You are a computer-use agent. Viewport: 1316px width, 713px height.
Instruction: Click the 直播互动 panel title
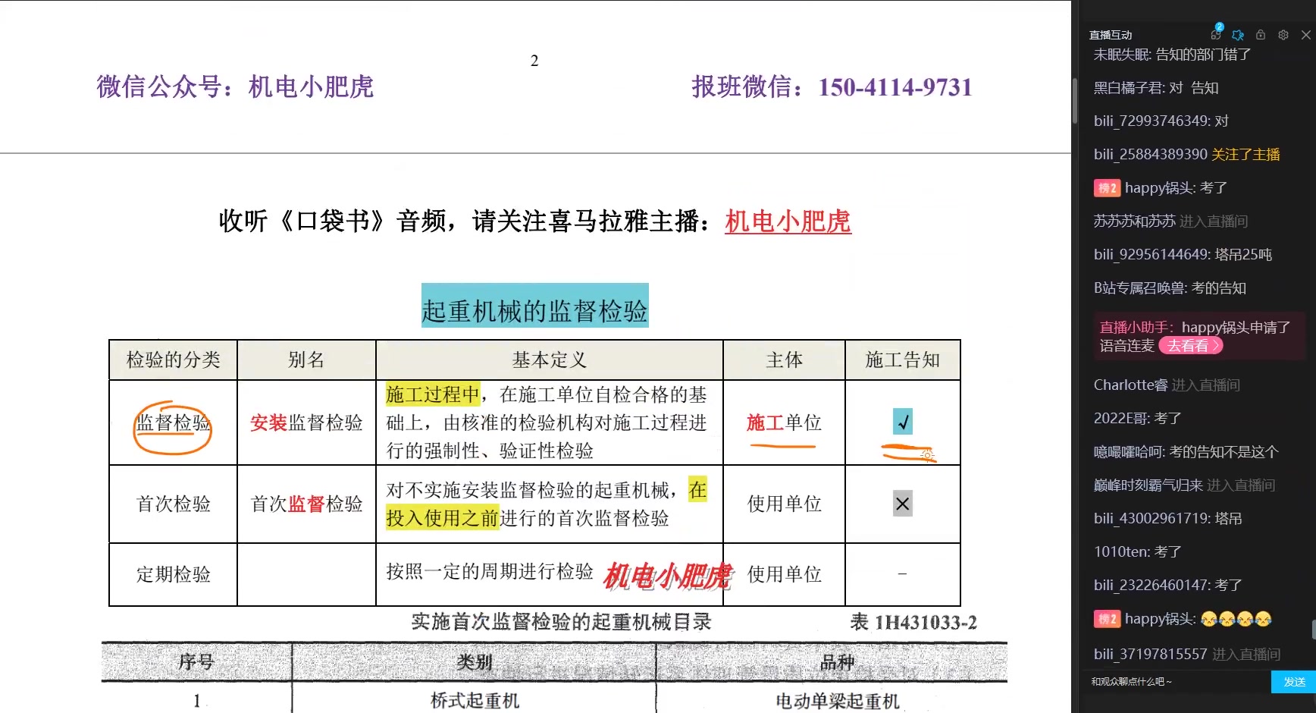tap(1110, 35)
